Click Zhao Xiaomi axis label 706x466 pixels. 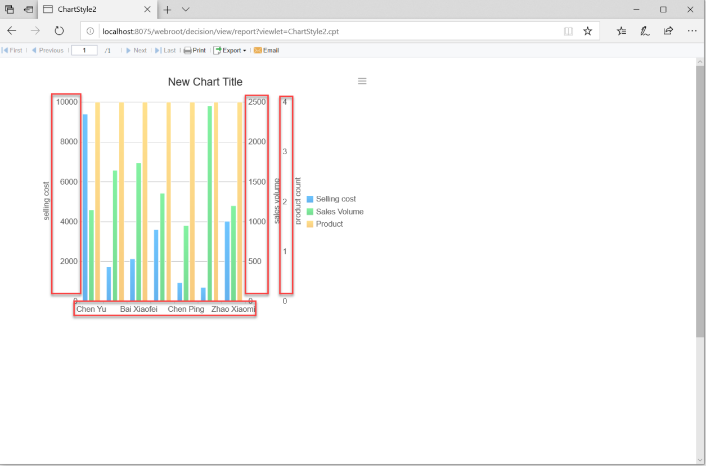pyautogui.click(x=233, y=309)
